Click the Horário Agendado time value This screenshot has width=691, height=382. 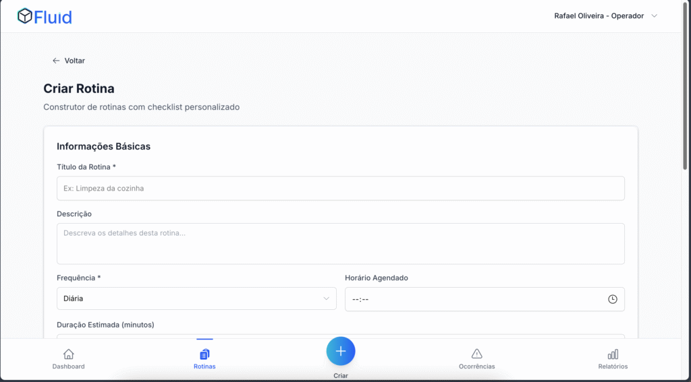pyautogui.click(x=360, y=299)
